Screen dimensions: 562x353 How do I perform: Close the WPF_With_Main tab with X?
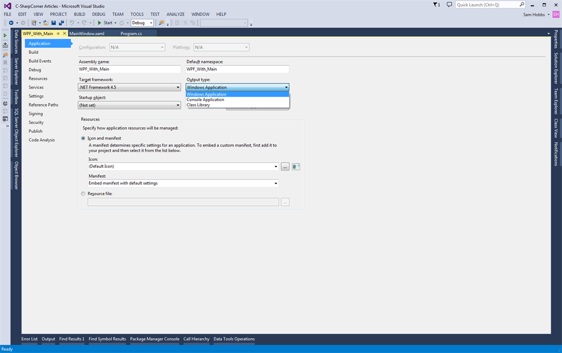(65, 33)
